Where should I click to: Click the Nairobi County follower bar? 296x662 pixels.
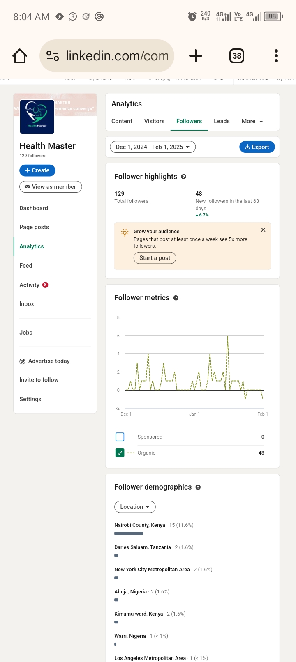pos(129,533)
